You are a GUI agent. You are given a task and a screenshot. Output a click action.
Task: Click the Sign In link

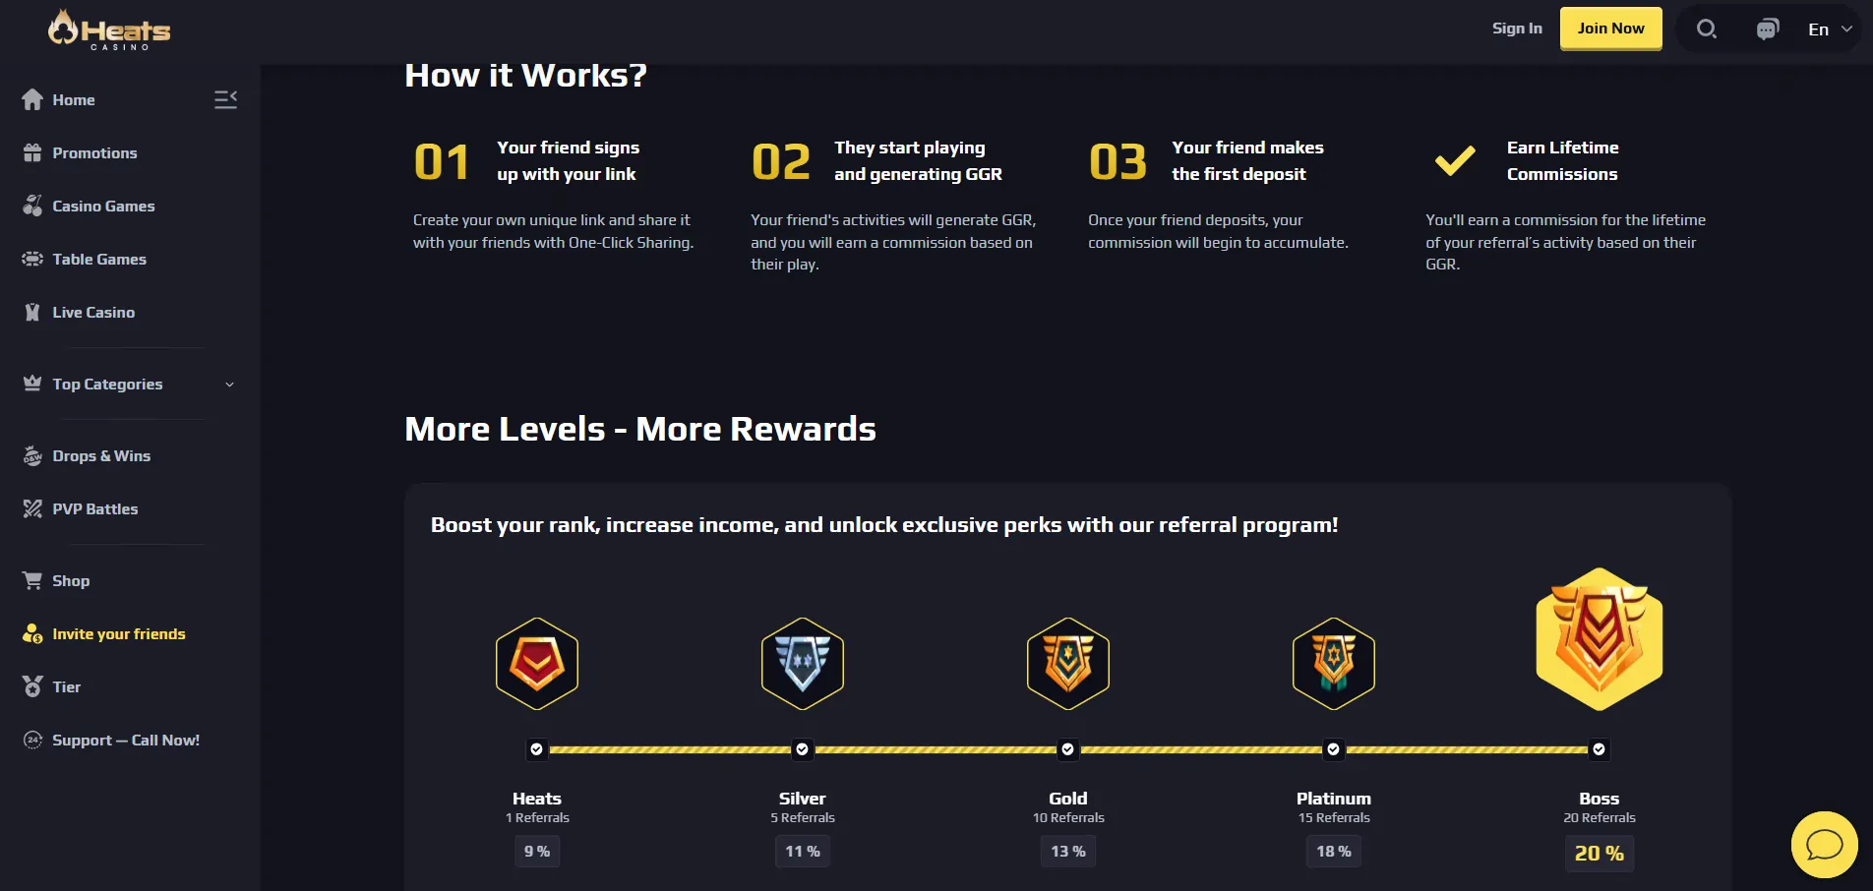pos(1517,29)
